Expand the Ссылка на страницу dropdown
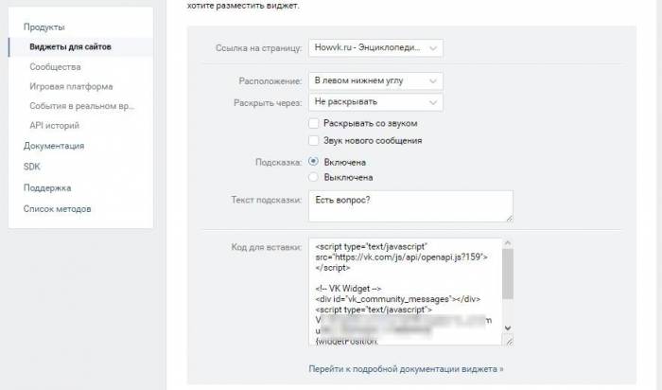The height and width of the screenshot is (390, 662). (375, 47)
